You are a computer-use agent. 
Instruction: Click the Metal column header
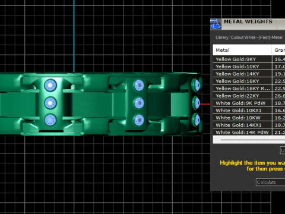pyautogui.click(x=242, y=50)
